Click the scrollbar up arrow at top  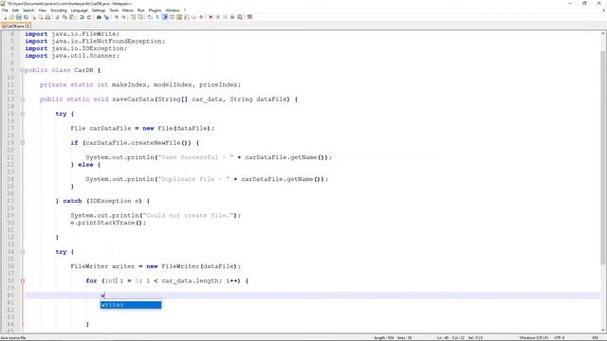(x=603, y=34)
